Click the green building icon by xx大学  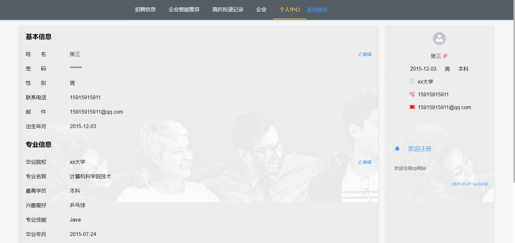coord(412,81)
